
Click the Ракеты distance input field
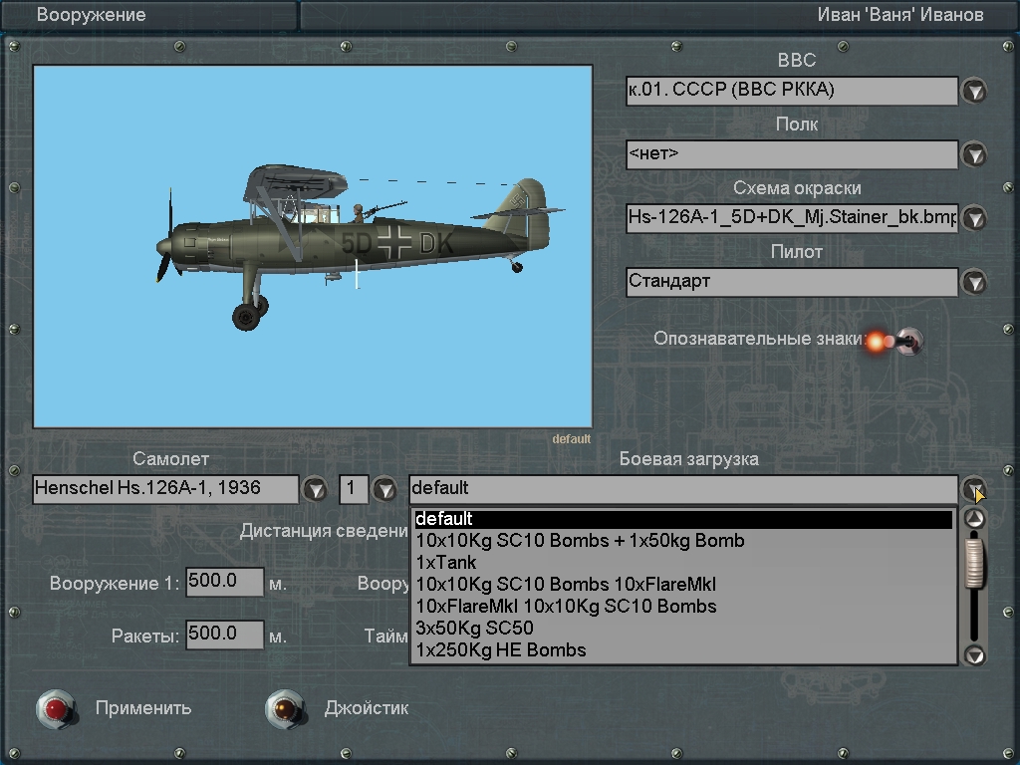[x=224, y=635]
